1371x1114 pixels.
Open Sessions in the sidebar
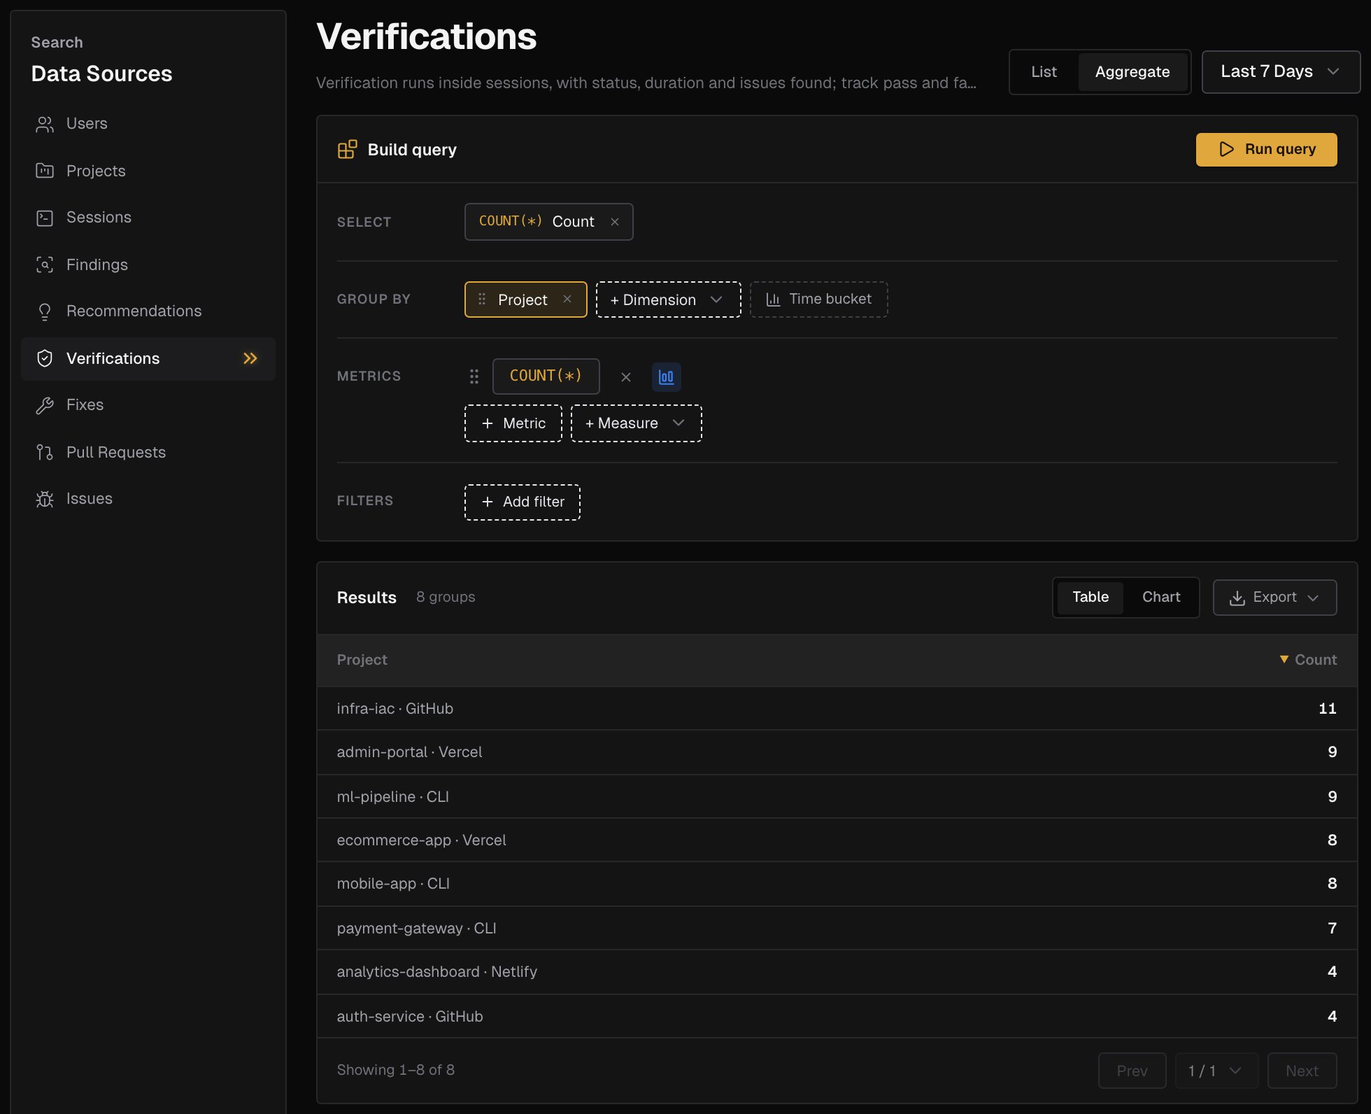[x=148, y=218]
